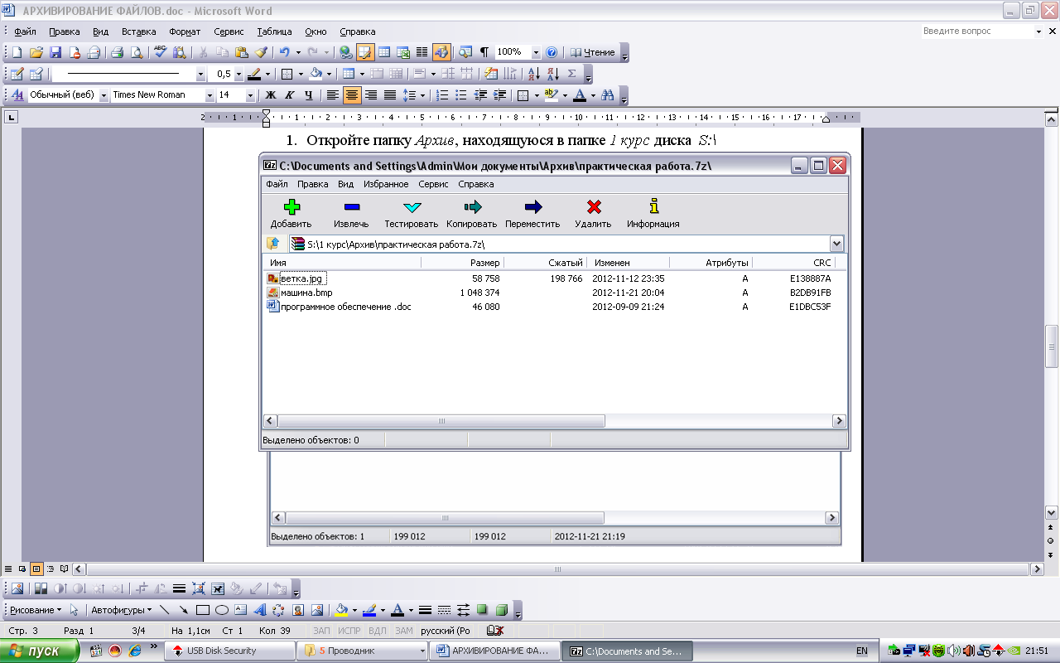Viewport: 1060px width, 663px height.
Task: Click the Print icon in Word toolbar
Action: 117,52
